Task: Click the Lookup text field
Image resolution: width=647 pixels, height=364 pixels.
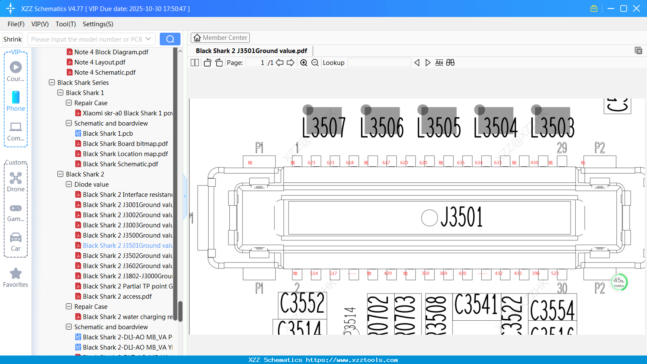Action: coord(379,63)
